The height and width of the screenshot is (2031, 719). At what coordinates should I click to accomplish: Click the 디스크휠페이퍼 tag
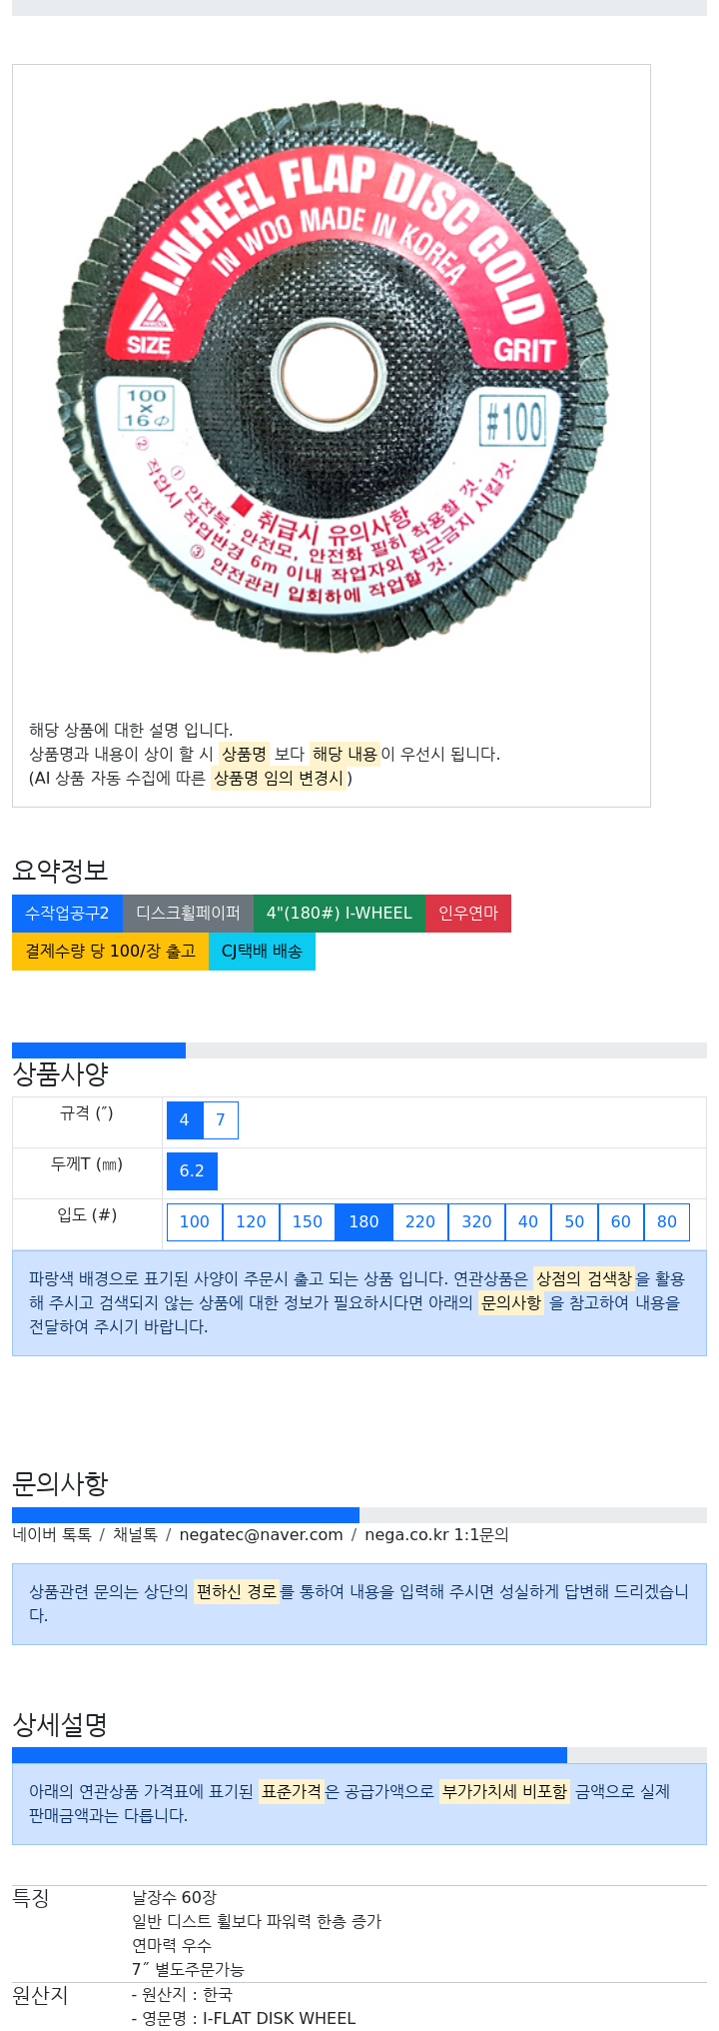188,914
